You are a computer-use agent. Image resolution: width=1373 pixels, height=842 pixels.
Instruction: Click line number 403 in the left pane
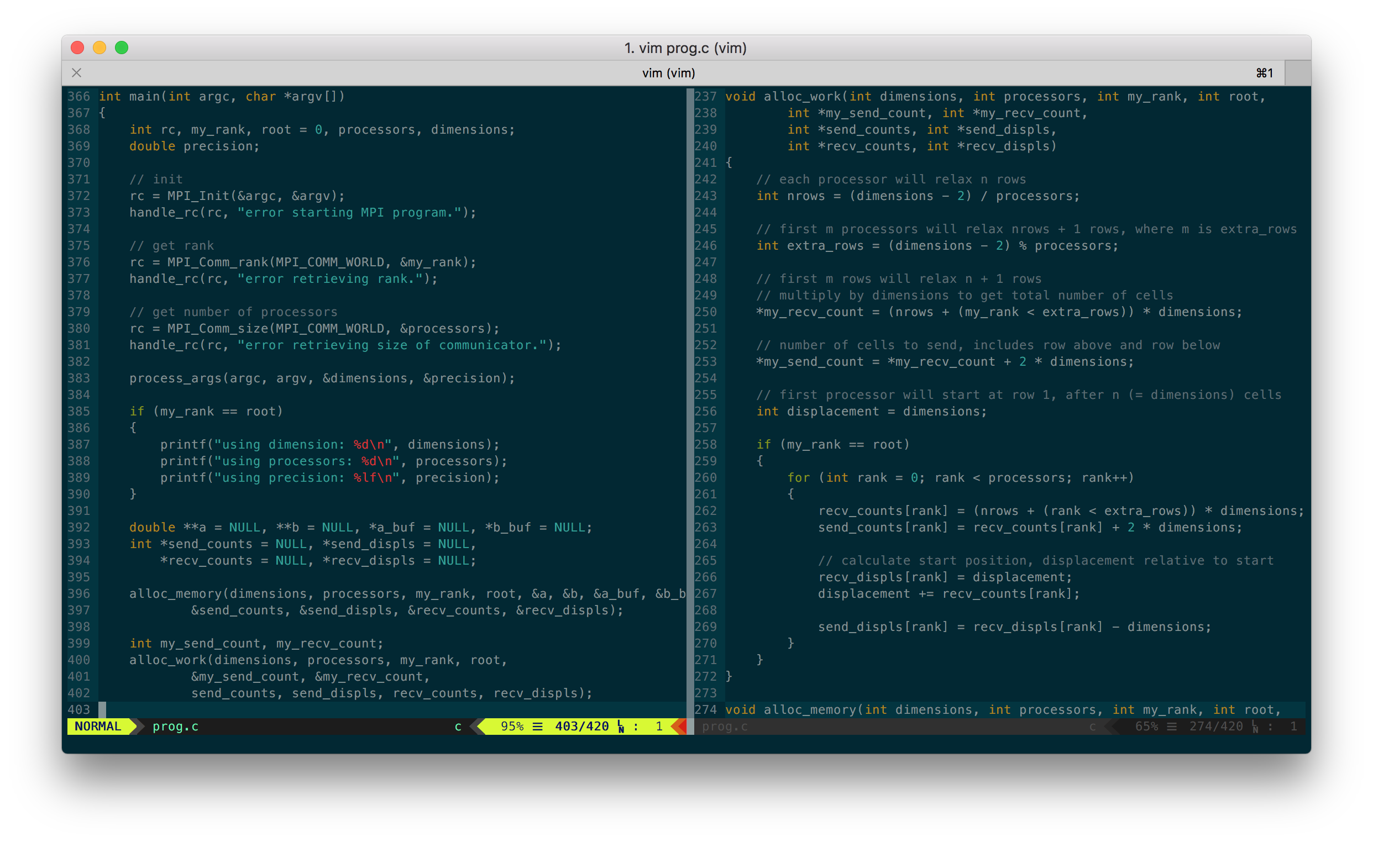[x=78, y=709]
